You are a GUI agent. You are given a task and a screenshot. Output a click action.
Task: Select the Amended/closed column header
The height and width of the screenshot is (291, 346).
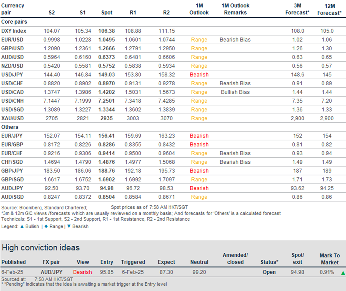(x=235, y=259)
